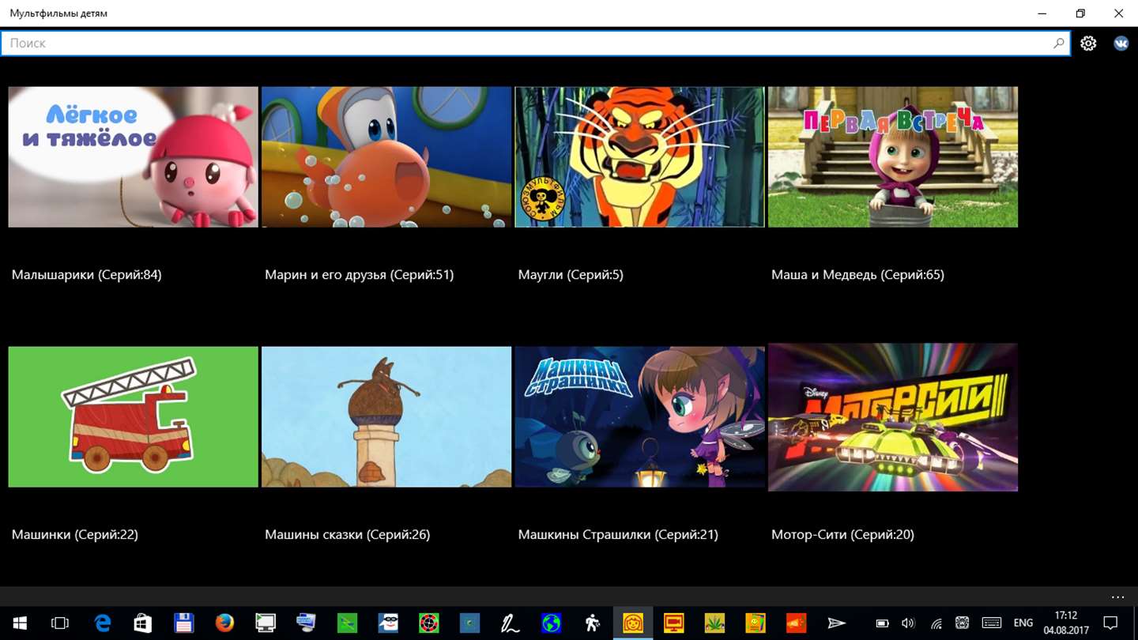Open the blue computer taskbar app
This screenshot has width=1138, height=640.
[306, 623]
